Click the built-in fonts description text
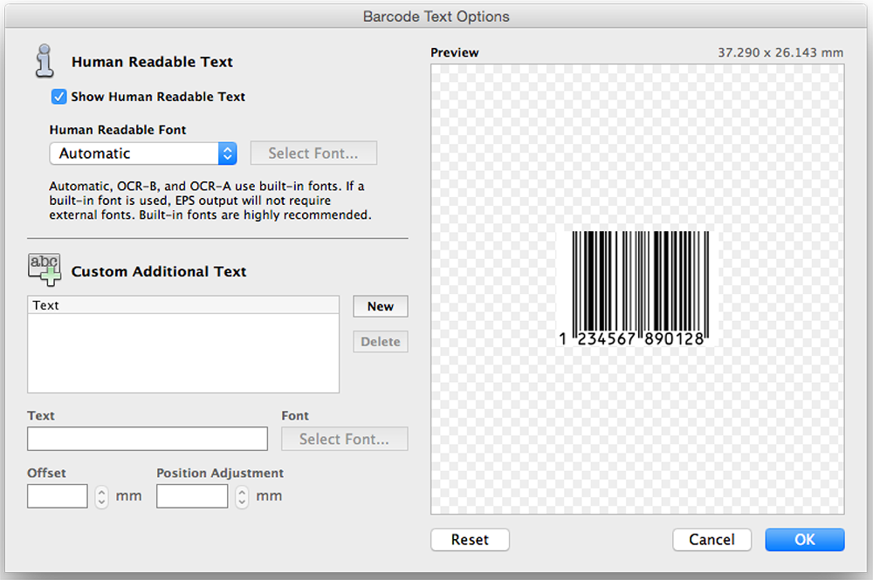Image resolution: width=873 pixels, height=580 pixels. tap(210, 201)
